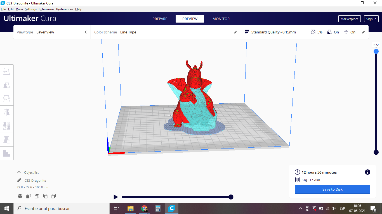Screen dimensions: 382x214
Task: Click the infill 5% icon
Action: 313,32
